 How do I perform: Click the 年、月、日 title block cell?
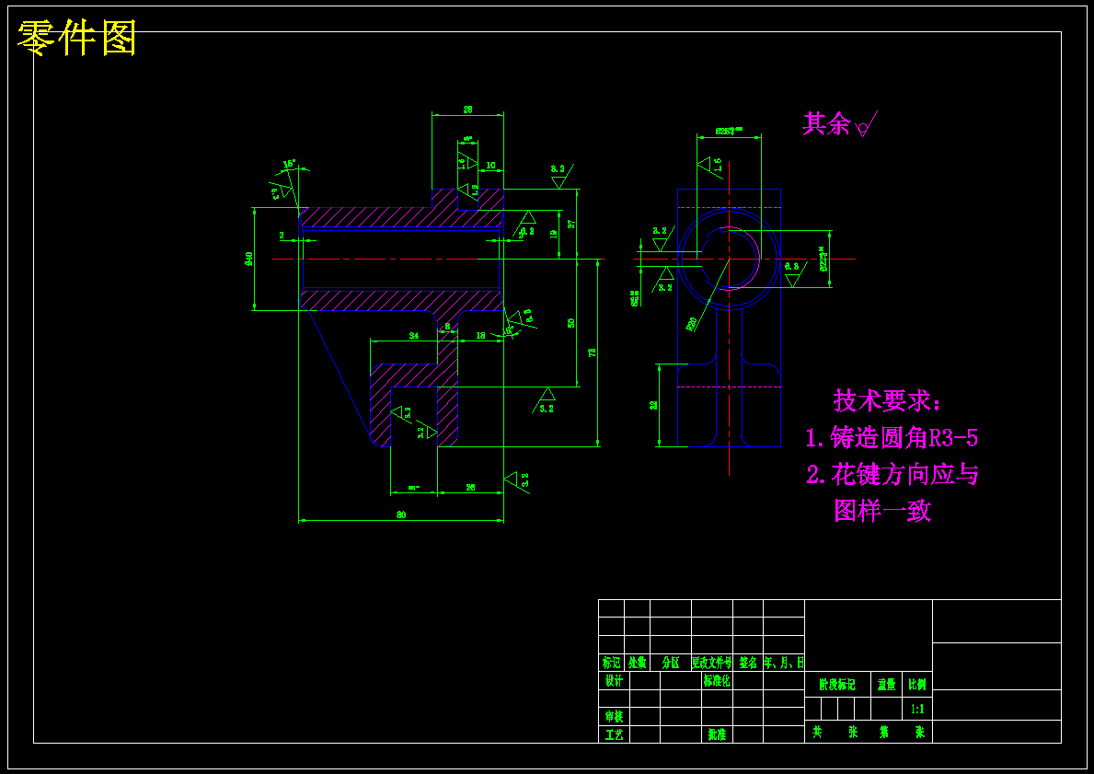coord(784,663)
